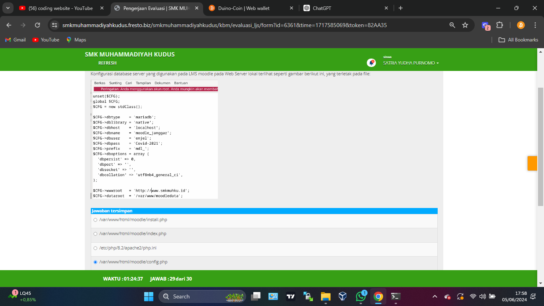The height and width of the screenshot is (306, 544).
Task: Click the JAWAB 29 dari 30 counter
Action: coord(171,279)
